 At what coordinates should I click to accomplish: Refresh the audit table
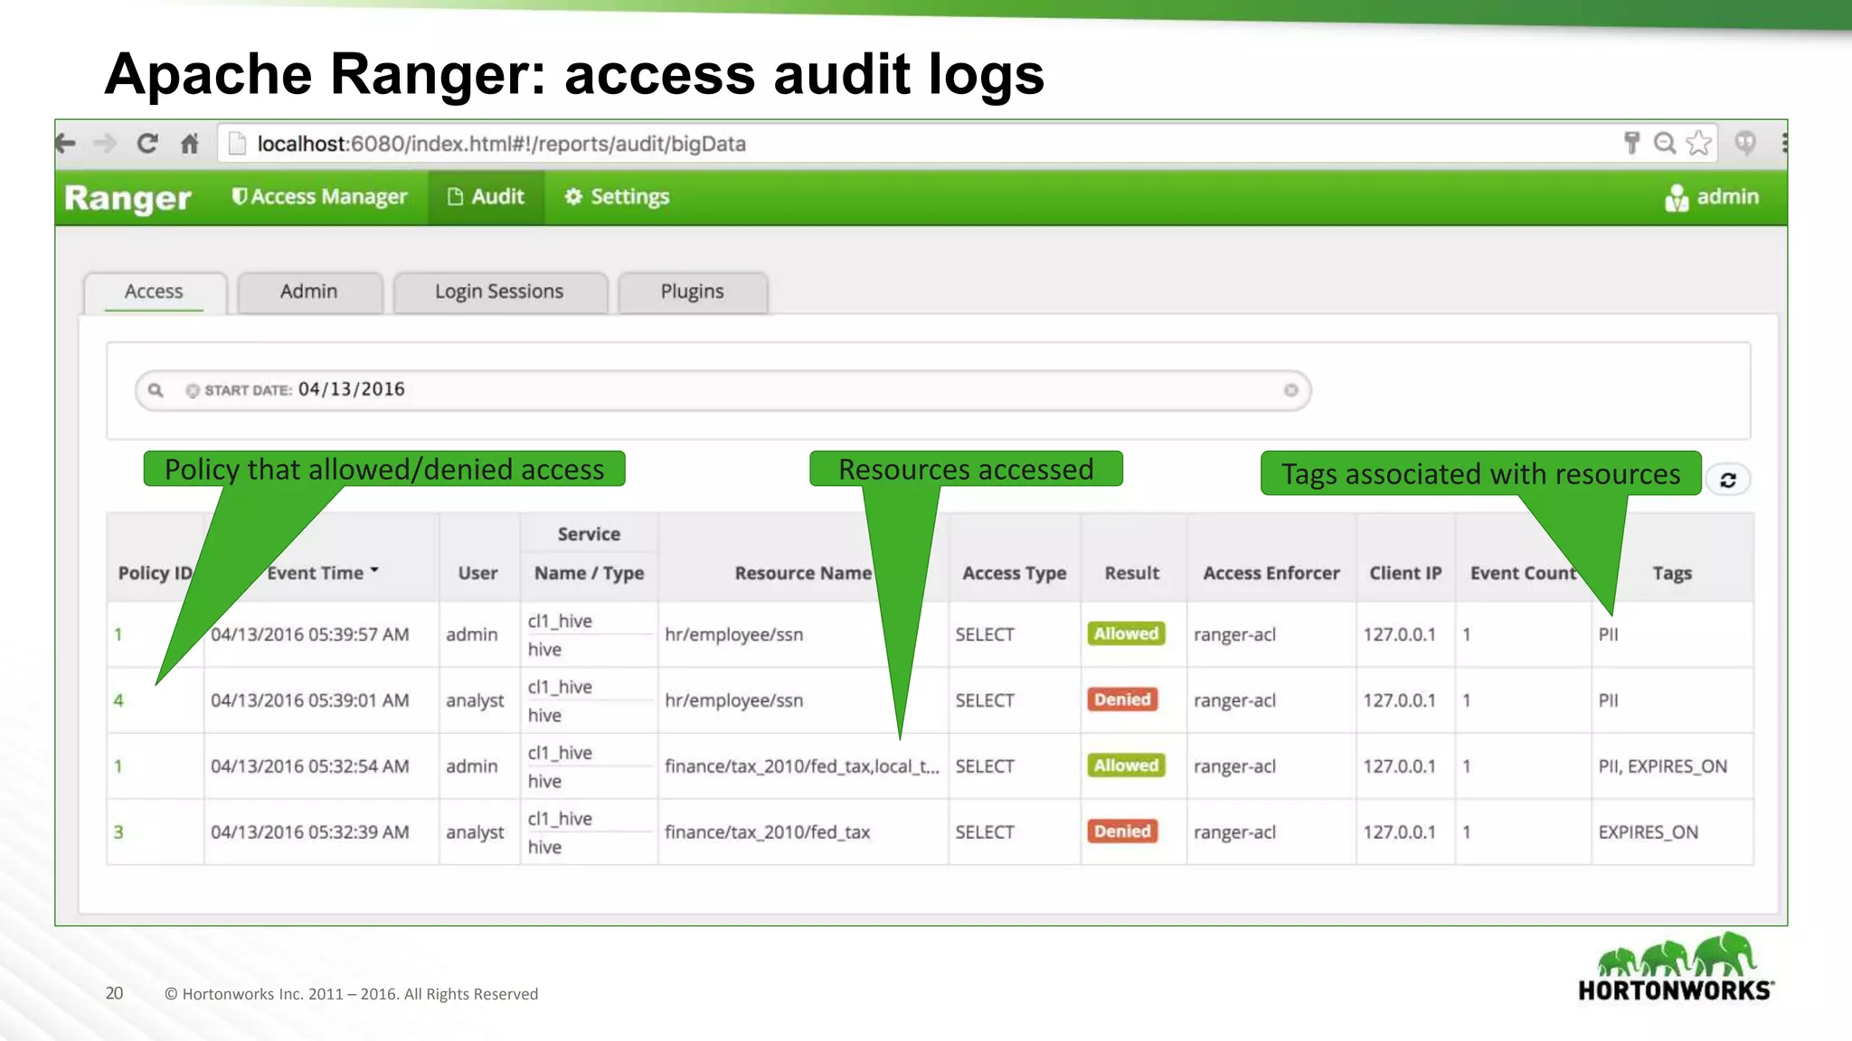pyautogui.click(x=1728, y=480)
